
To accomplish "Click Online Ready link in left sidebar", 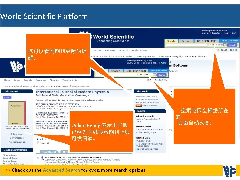I will (17, 134).
